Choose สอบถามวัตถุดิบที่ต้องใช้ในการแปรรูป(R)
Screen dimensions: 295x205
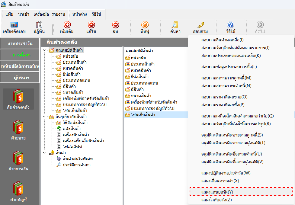tap(241, 124)
